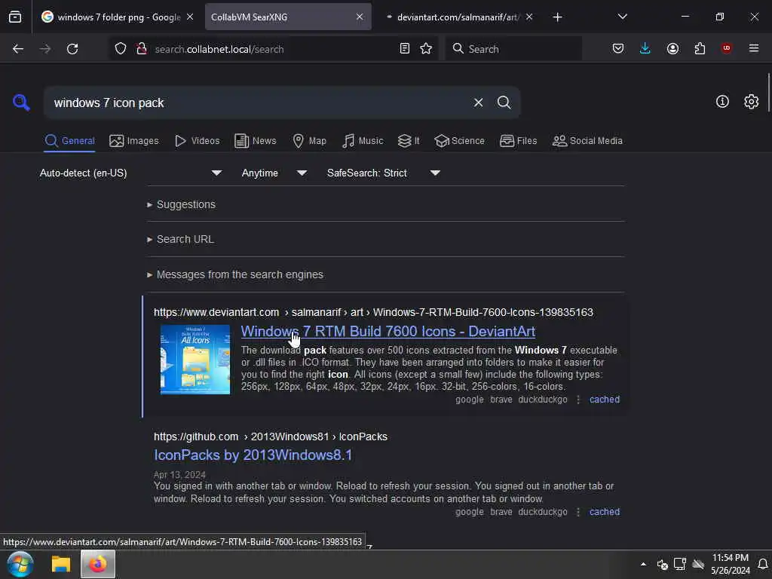The height and width of the screenshot is (579, 772).
Task: Open the Windows Start button
Action: pos(20,564)
